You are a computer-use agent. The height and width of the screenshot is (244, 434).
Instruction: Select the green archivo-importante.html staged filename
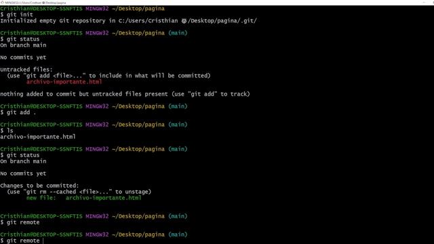(104, 198)
